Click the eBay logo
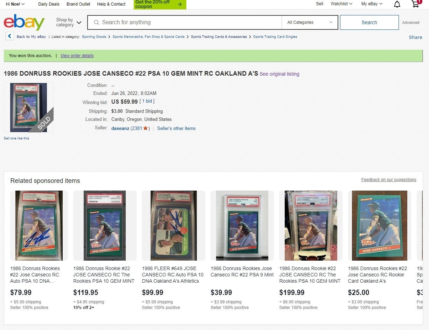The width and height of the screenshot is (429, 330). [24, 22]
